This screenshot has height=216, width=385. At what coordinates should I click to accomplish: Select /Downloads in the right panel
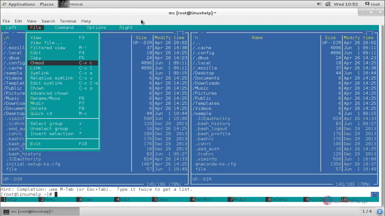[206, 83]
